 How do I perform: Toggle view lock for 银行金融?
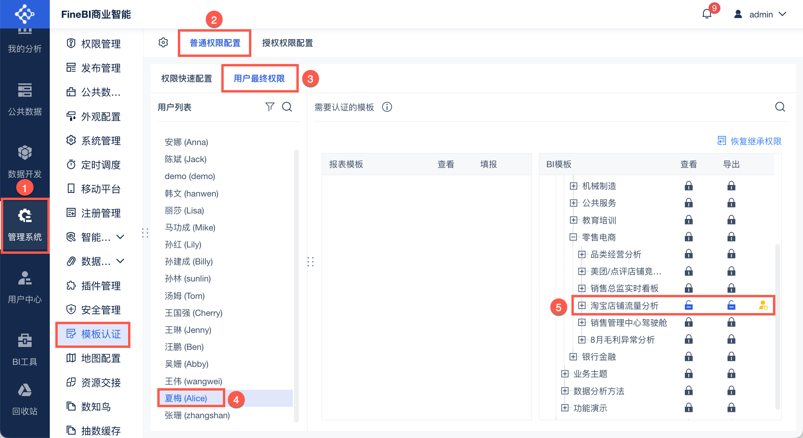click(688, 357)
